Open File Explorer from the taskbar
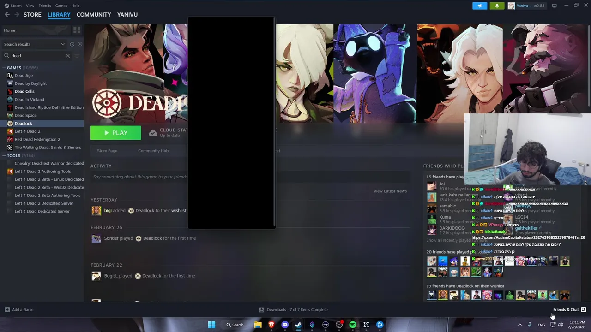The image size is (591, 332). pos(258,325)
